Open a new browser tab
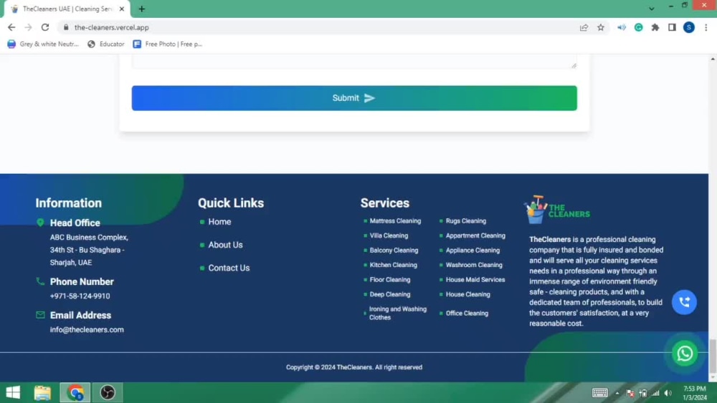Screen dimensions: 717x403 coord(142,9)
